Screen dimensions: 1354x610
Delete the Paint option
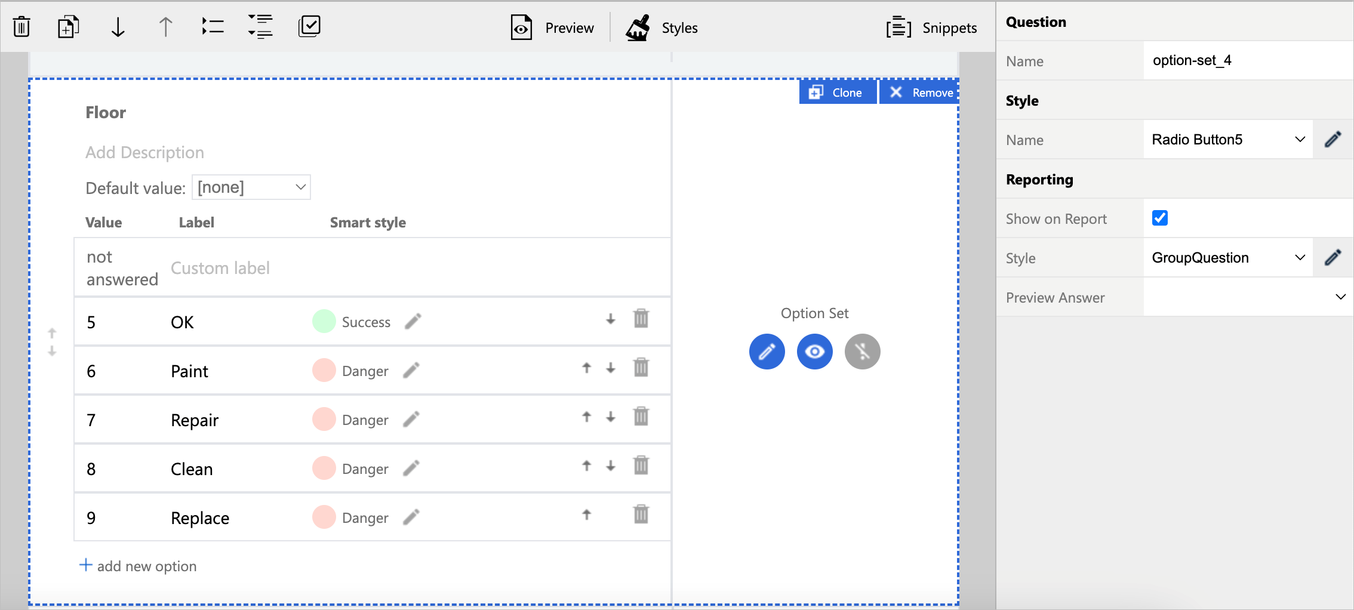point(641,368)
